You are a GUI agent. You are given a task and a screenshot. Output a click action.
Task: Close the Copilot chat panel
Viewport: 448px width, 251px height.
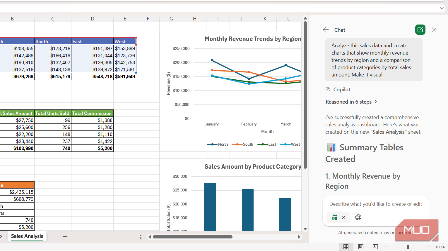click(x=434, y=30)
